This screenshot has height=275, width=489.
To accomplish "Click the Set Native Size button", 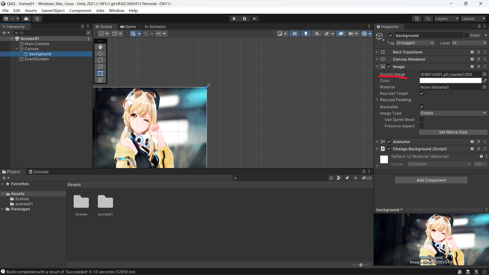I will coord(453,132).
